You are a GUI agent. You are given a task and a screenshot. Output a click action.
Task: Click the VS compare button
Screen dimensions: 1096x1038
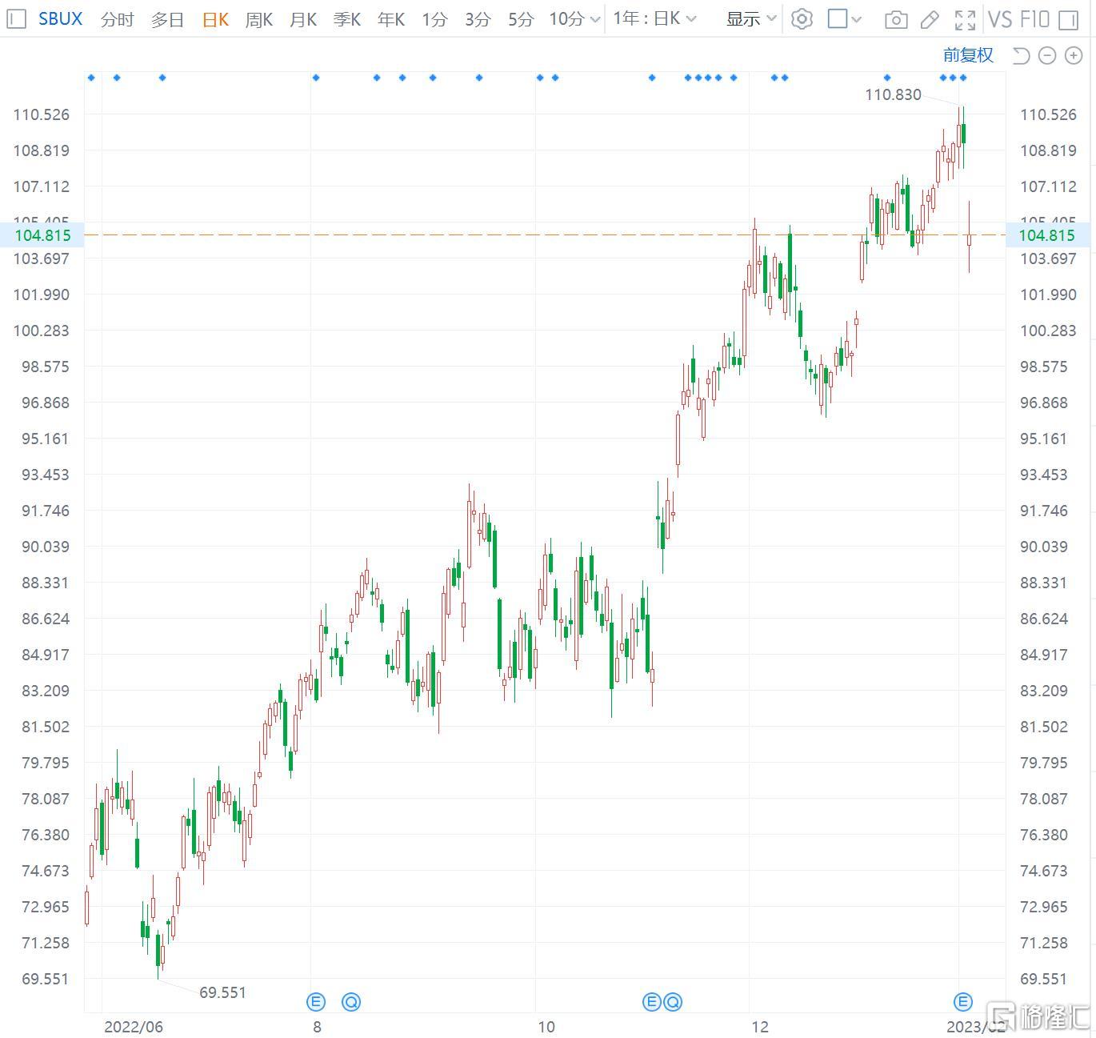coord(1000,19)
